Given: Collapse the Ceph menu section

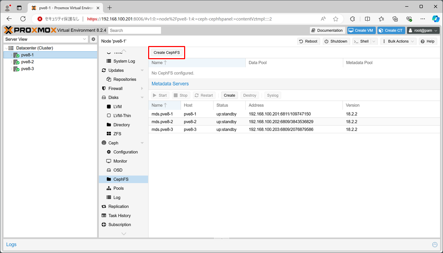Looking at the screenshot, I should point(142,143).
